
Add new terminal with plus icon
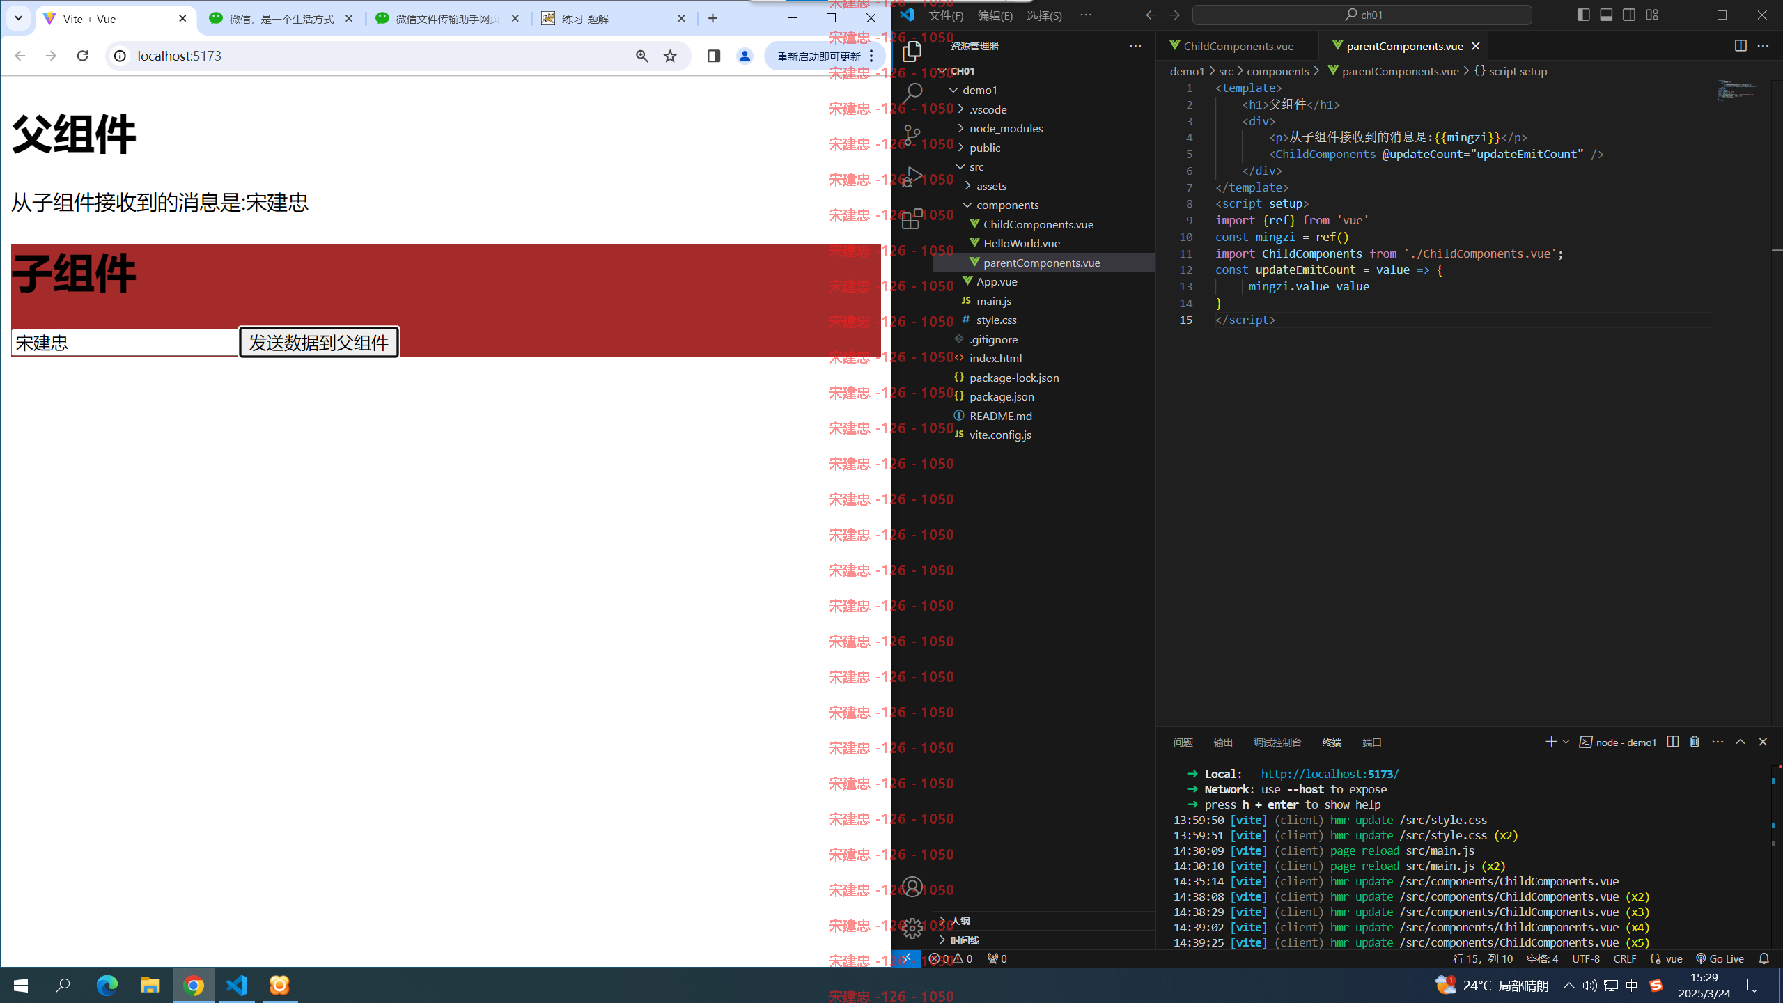[1551, 742]
